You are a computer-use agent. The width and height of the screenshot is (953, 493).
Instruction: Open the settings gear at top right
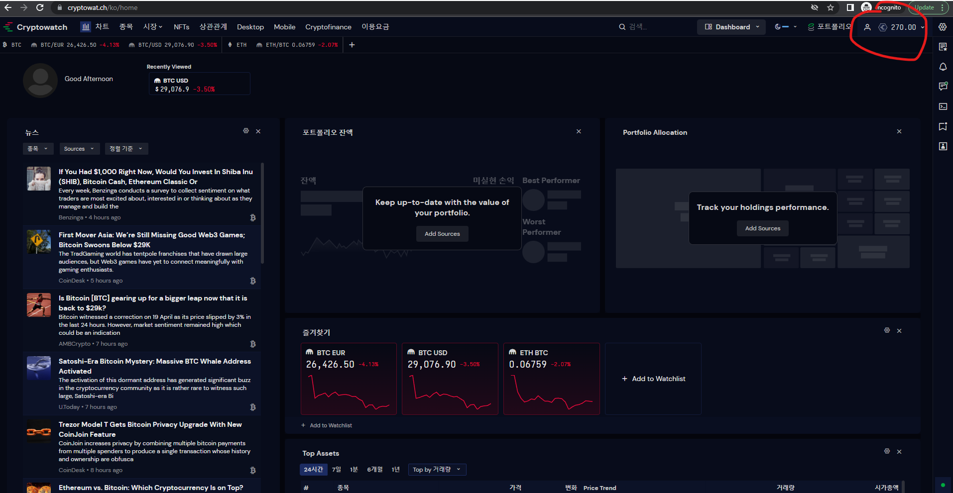943,27
